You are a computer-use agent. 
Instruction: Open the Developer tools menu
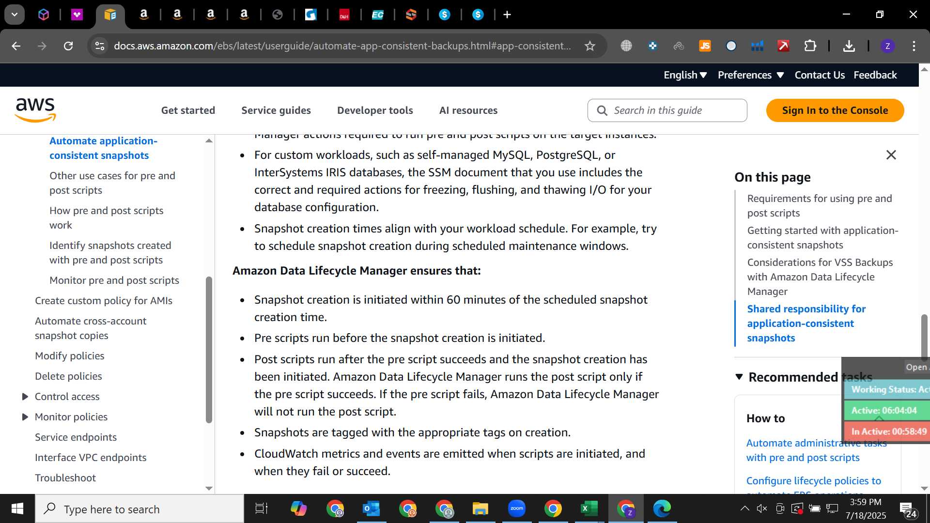(375, 110)
